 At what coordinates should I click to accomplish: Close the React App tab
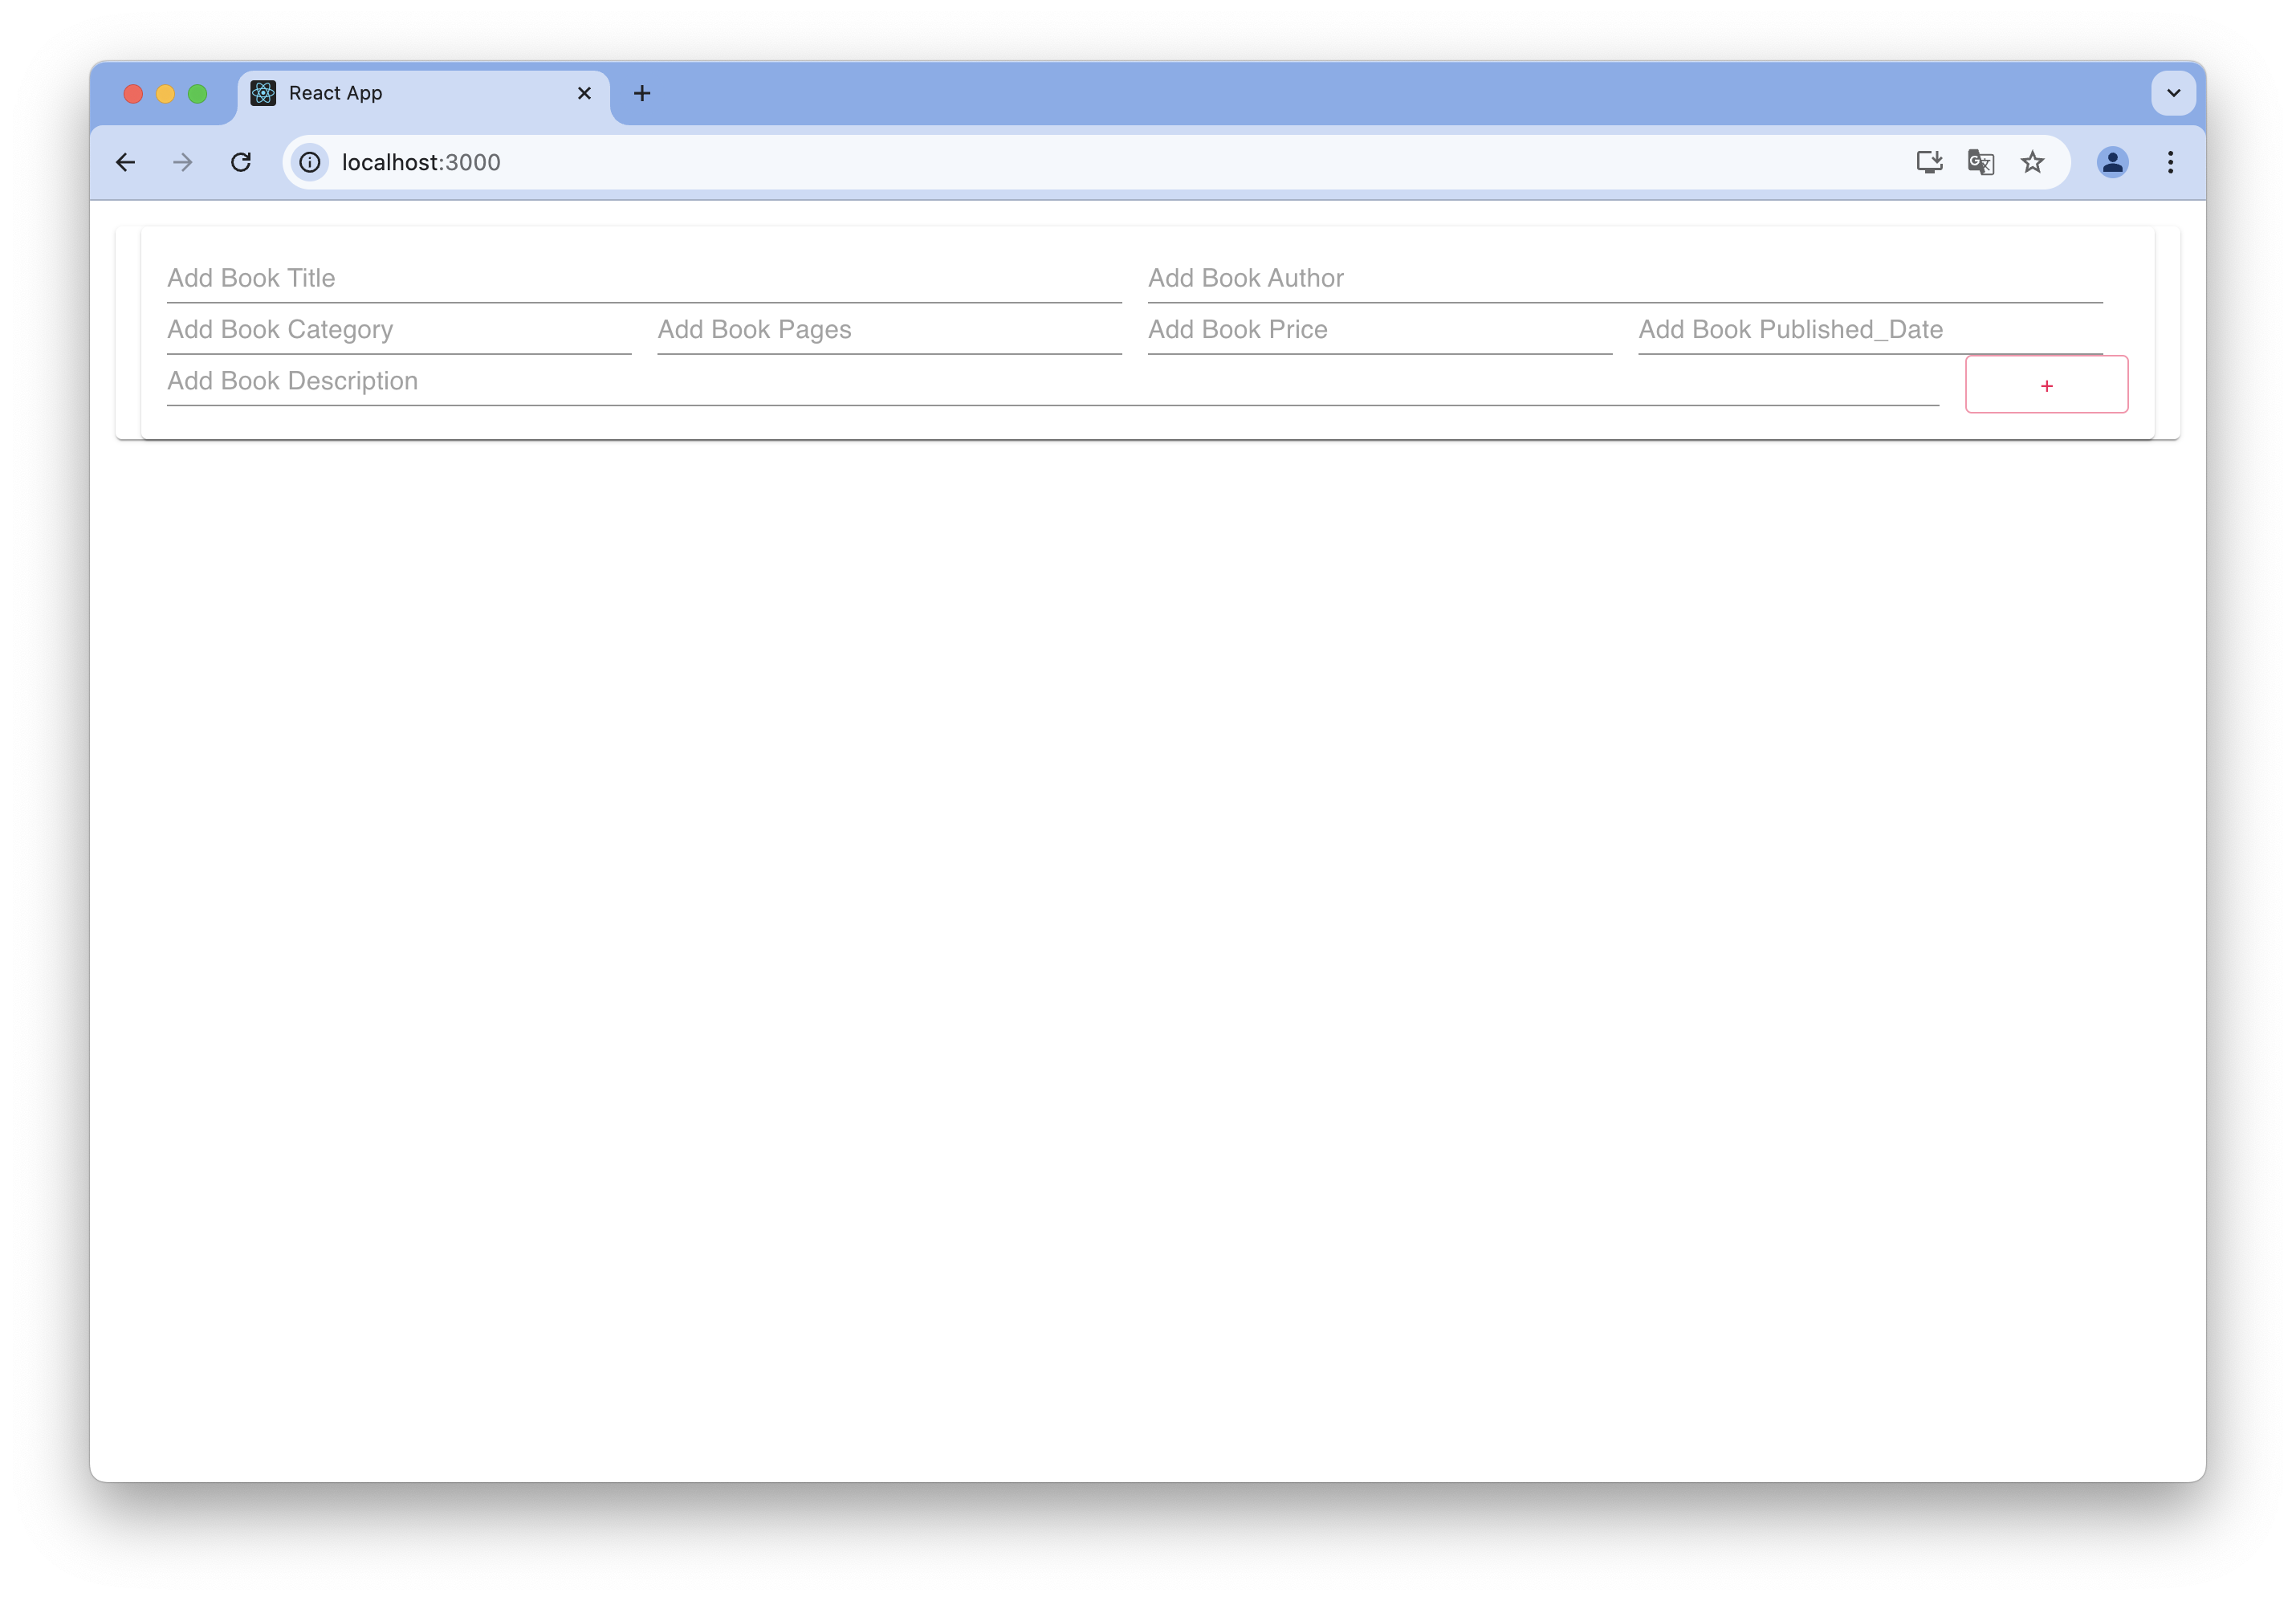pyautogui.click(x=585, y=93)
